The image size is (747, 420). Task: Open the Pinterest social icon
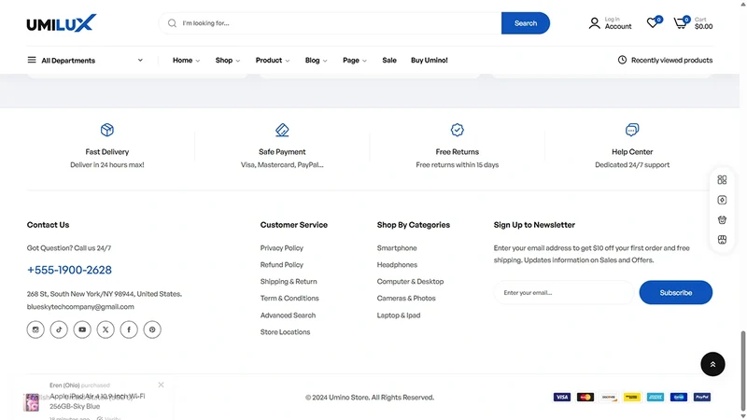click(152, 329)
